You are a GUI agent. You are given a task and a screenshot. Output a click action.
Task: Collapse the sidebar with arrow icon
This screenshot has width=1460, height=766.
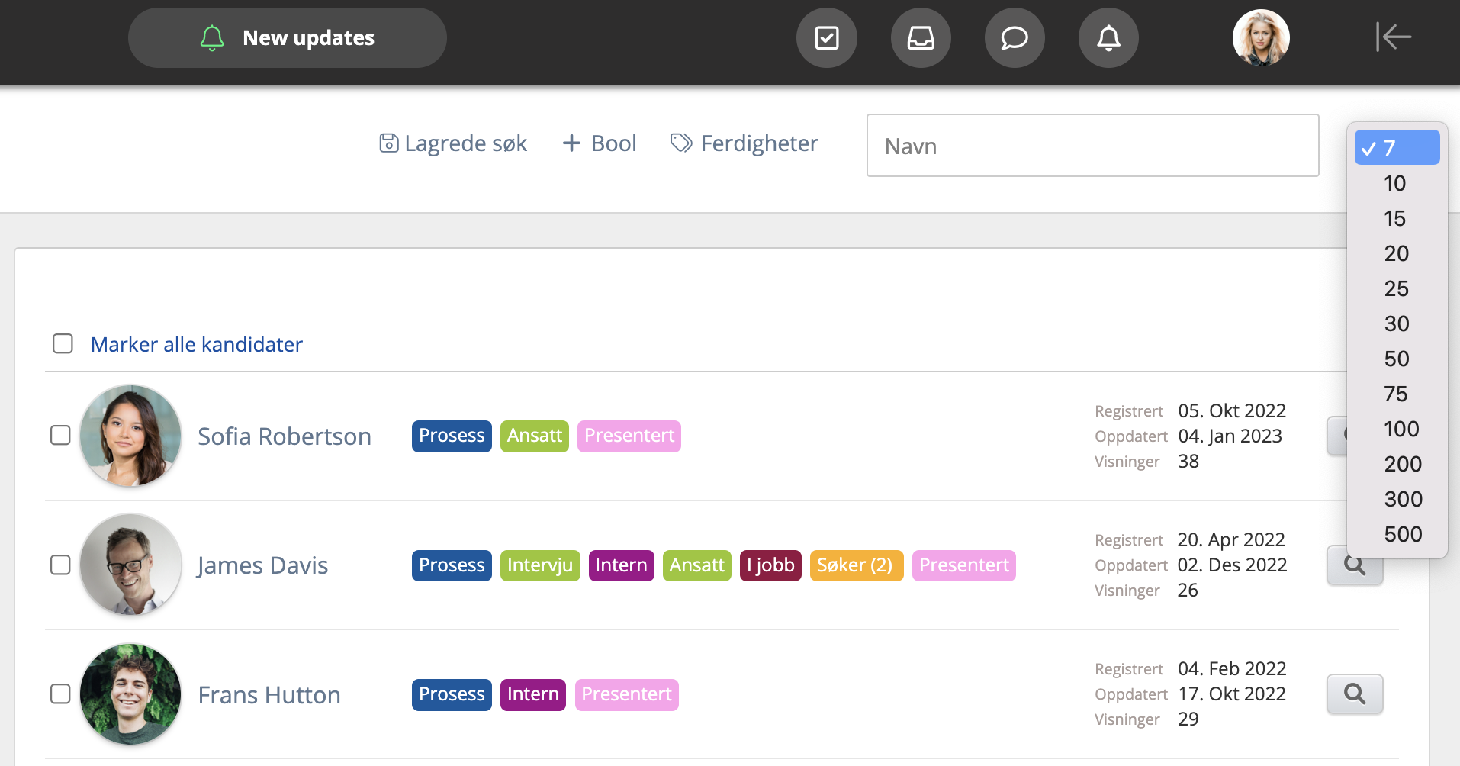pyautogui.click(x=1393, y=37)
